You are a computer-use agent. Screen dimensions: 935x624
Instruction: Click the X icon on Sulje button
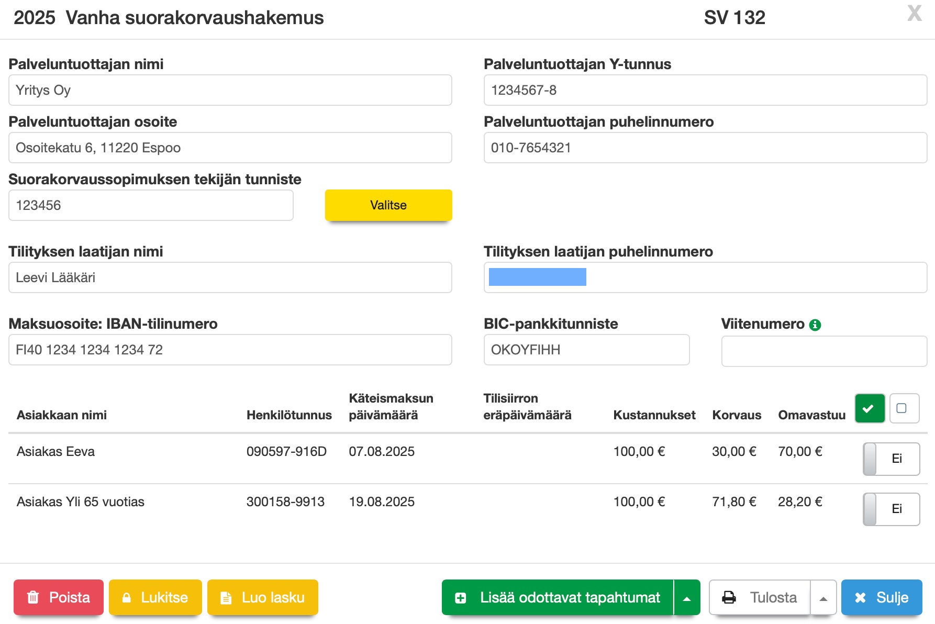click(860, 597)
